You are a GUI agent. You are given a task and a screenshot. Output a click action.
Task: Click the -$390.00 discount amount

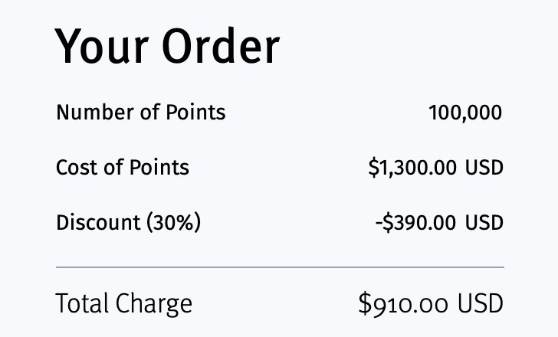click(x=415, y=223)
